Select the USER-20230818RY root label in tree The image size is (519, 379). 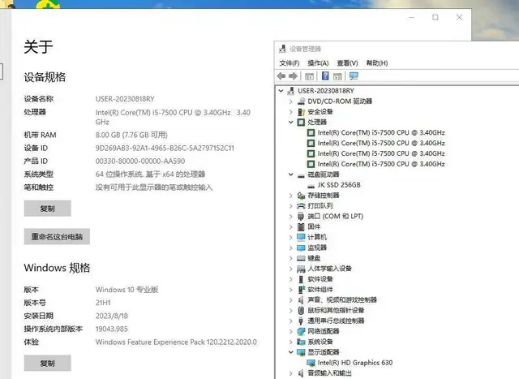pos(326,91)
